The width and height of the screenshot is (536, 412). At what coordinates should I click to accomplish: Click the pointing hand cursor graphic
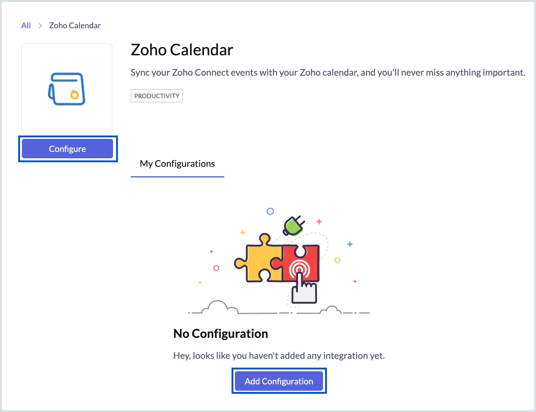coord(304,290)
